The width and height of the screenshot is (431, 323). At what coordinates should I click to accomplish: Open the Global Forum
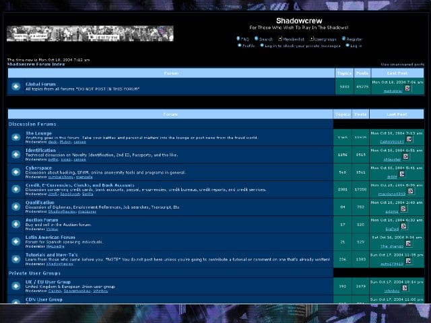(40, 84)
